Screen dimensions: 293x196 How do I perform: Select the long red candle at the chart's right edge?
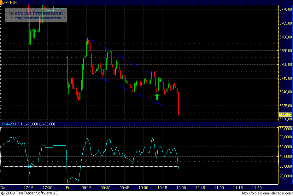click(x=179, y=104)
